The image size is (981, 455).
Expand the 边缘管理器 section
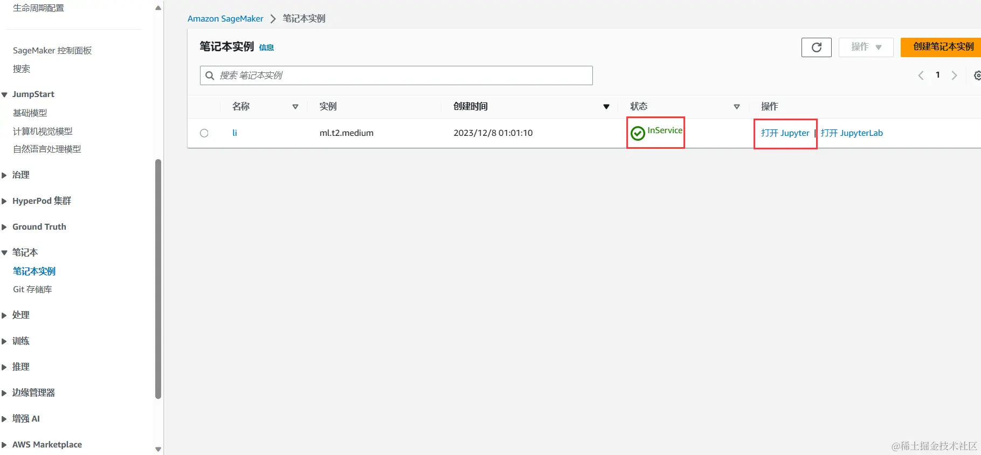(4, 393)
